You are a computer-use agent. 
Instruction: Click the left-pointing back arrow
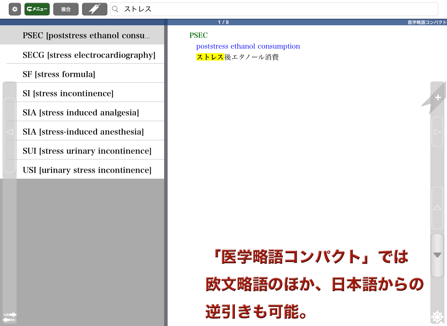[x=9, y=132]
